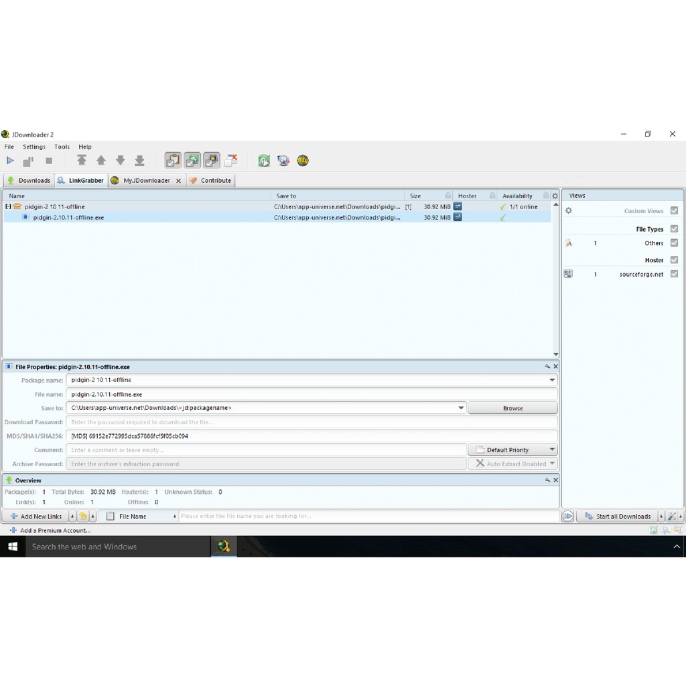Click the Start all Downloads button

coord(617,517)
